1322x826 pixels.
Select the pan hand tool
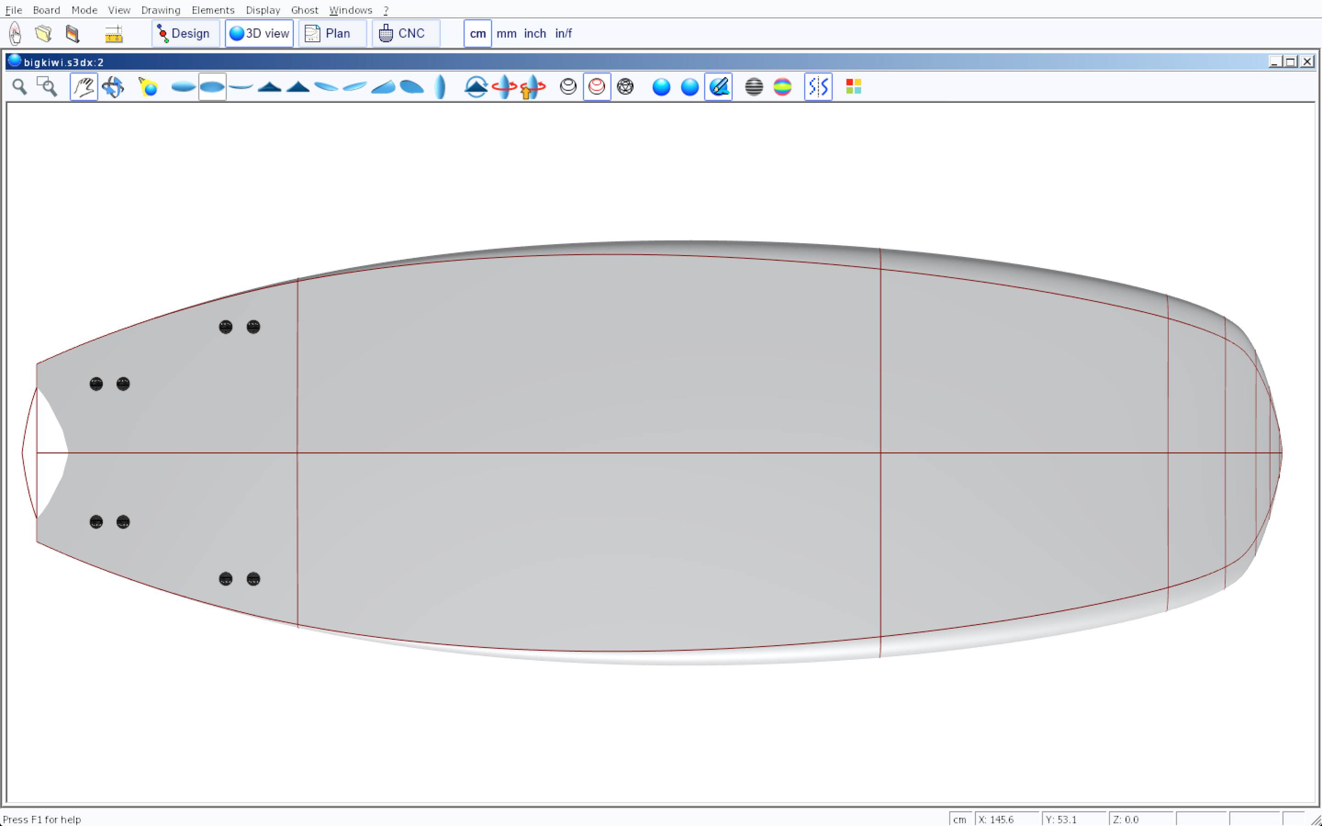(x=84, y=87)
